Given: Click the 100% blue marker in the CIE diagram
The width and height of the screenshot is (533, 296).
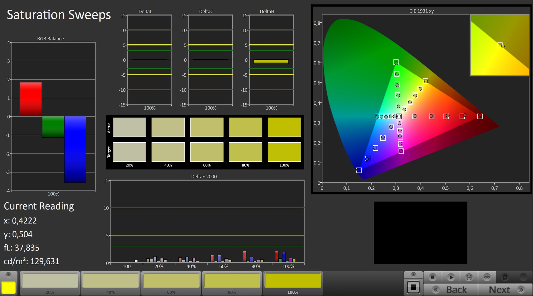Looking at the screenshot, I should pyautogui.click(x=359, y=170).
